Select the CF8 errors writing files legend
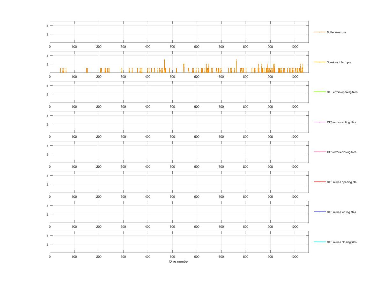 (x=341, y=122)
